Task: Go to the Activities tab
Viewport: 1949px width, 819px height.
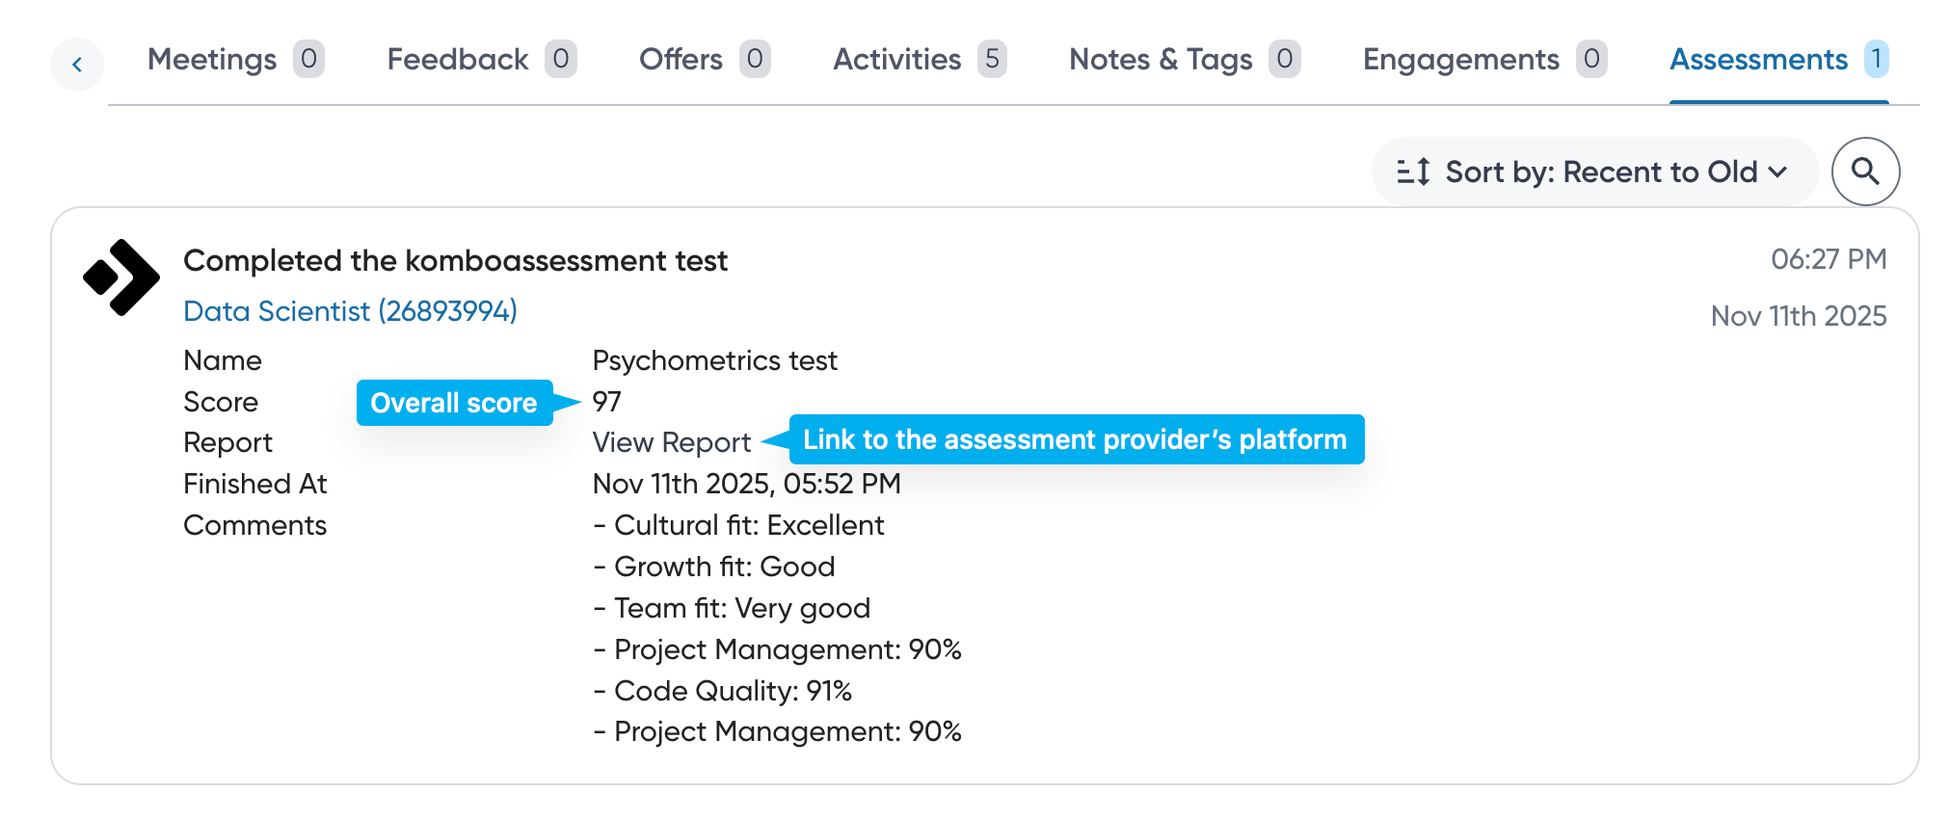Action: [x=896, y=60]
